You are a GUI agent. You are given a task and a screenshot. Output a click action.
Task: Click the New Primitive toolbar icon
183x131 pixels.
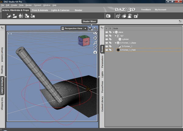9,16
